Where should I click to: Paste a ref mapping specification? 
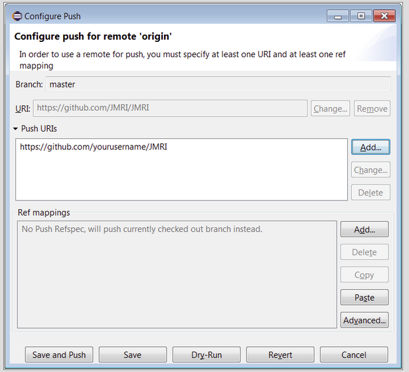[365, 298]
